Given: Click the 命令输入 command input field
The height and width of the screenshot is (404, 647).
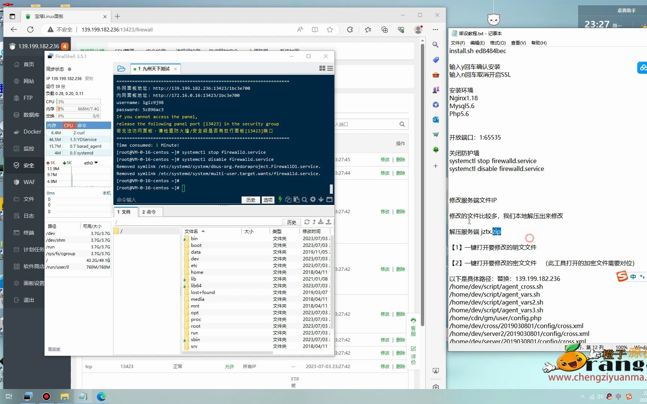Looking at the screenshot, I should [x=178, y=200].
